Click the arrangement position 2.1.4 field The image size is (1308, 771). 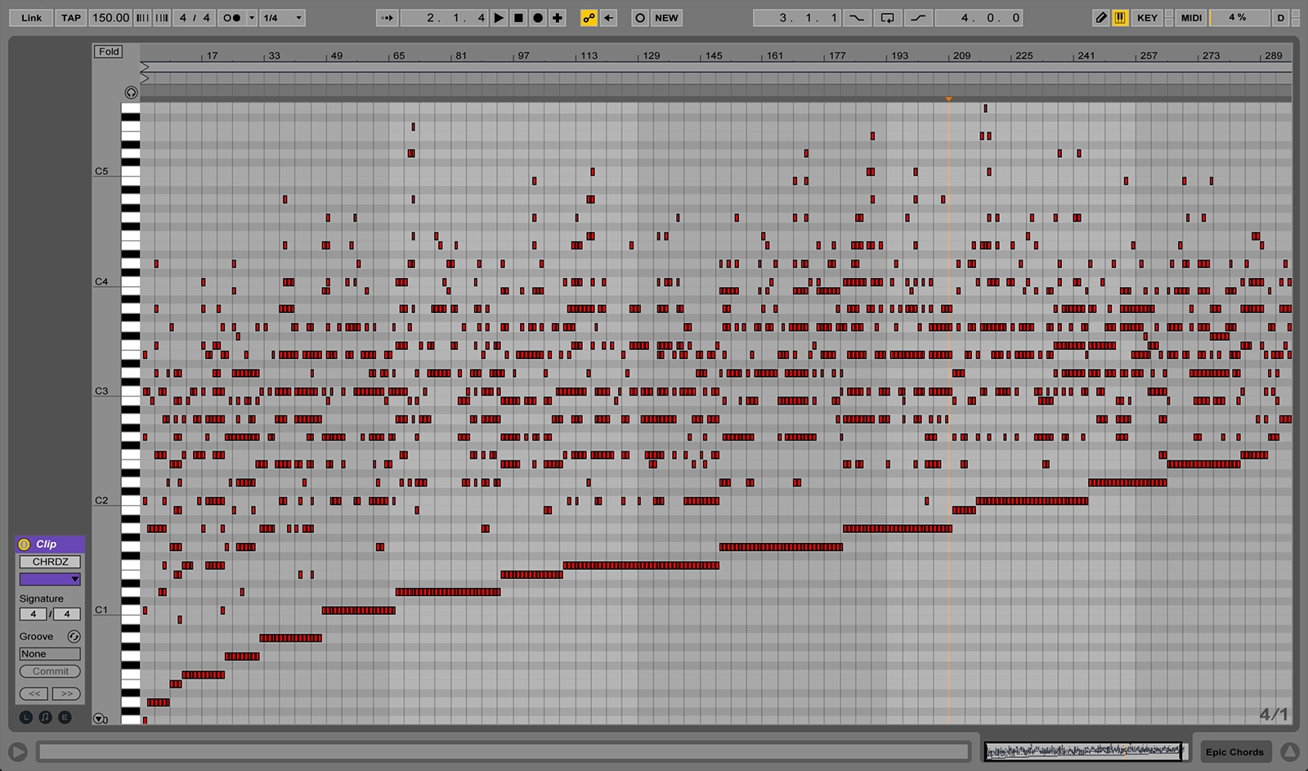(x=444, y=18)
